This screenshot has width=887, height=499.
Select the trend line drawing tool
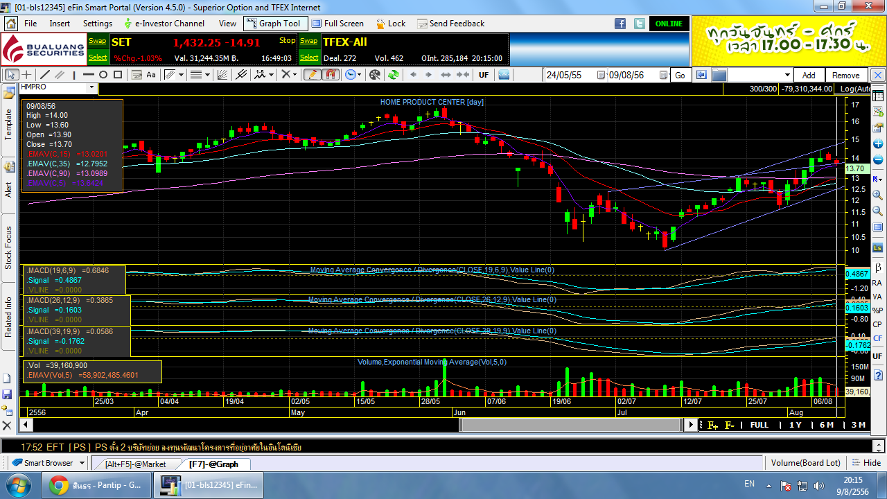tap(45, 75)
